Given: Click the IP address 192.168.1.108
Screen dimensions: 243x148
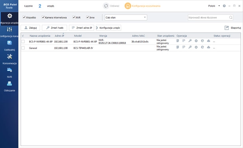Looking at the screenshot, I should click(x=61, y=48).
